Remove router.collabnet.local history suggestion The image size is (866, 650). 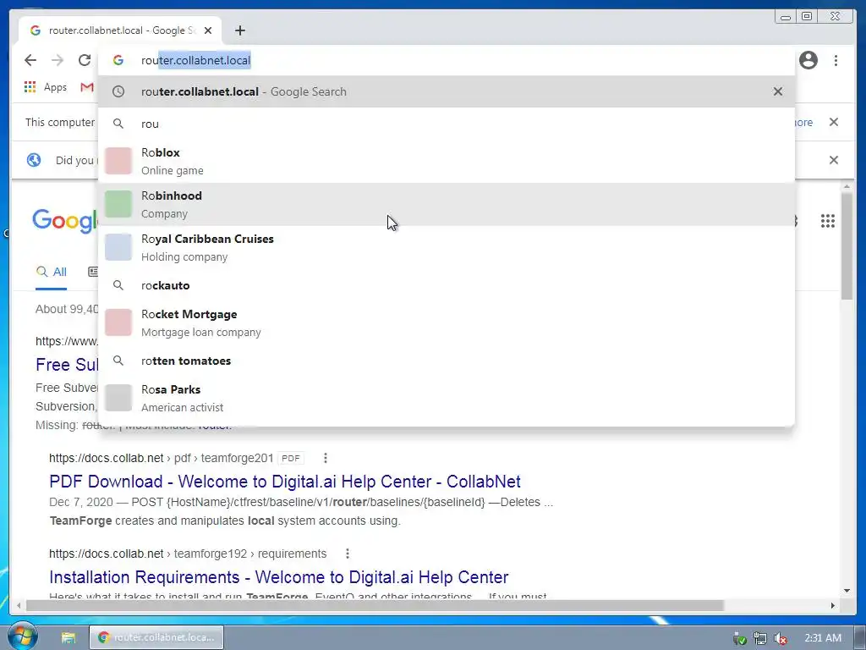pos(778,91)
